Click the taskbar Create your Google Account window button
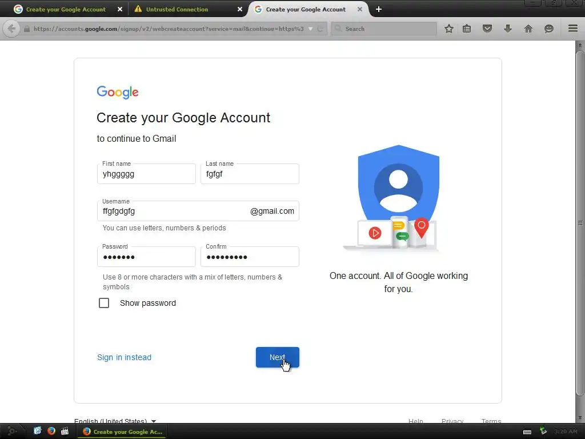Image resolution: width=585 pixels, height=439 pixels. [122, 432]
